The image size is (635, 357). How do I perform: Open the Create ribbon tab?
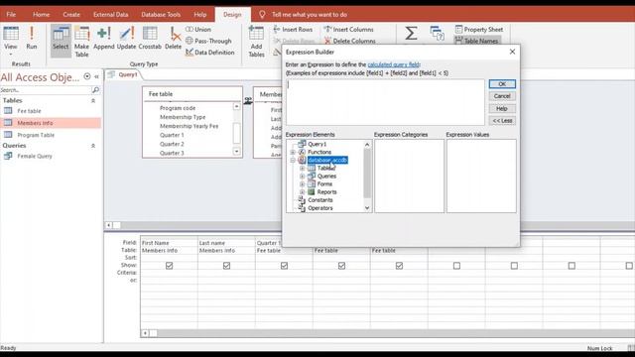pos(71,15)
